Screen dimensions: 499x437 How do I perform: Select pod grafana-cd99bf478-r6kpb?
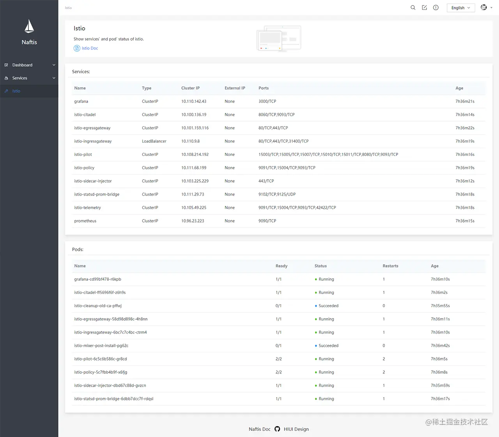click(97, 279)
